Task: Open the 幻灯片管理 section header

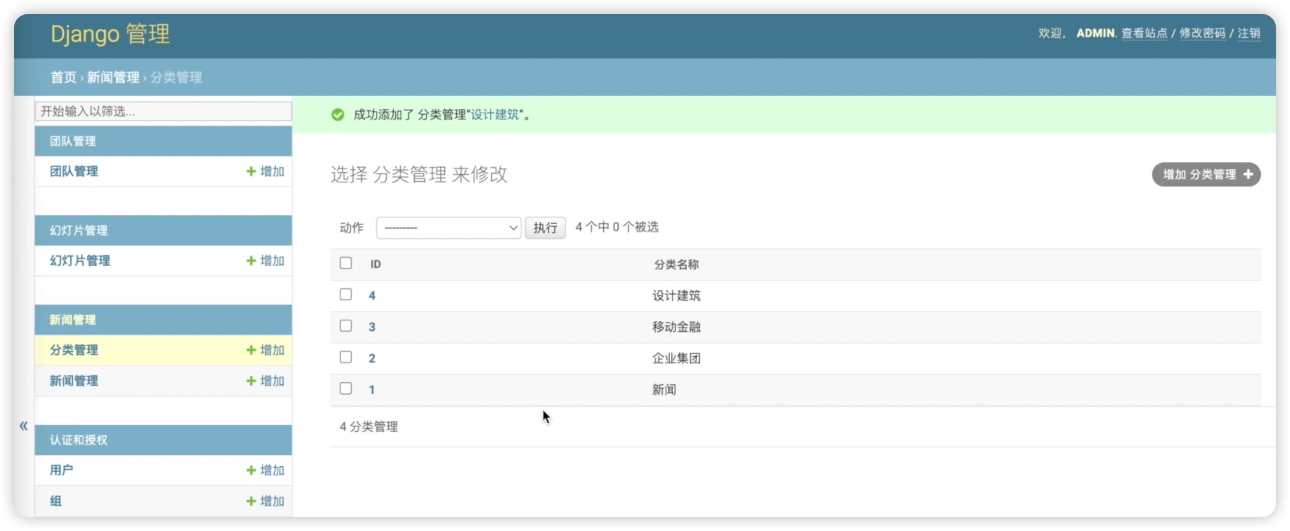Action: (x=79, y=230)
